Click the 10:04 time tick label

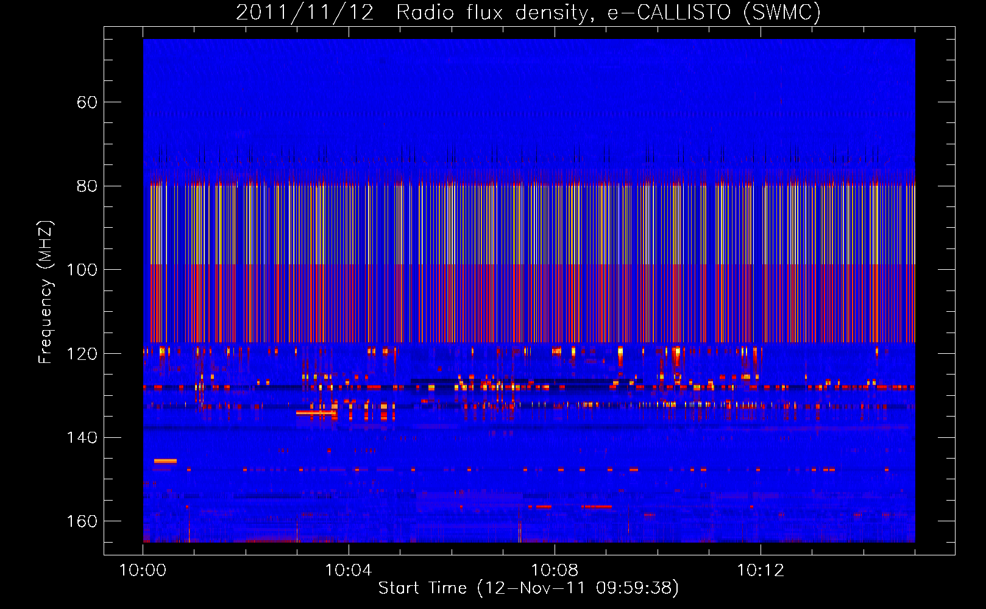click(x=349, y=571)
